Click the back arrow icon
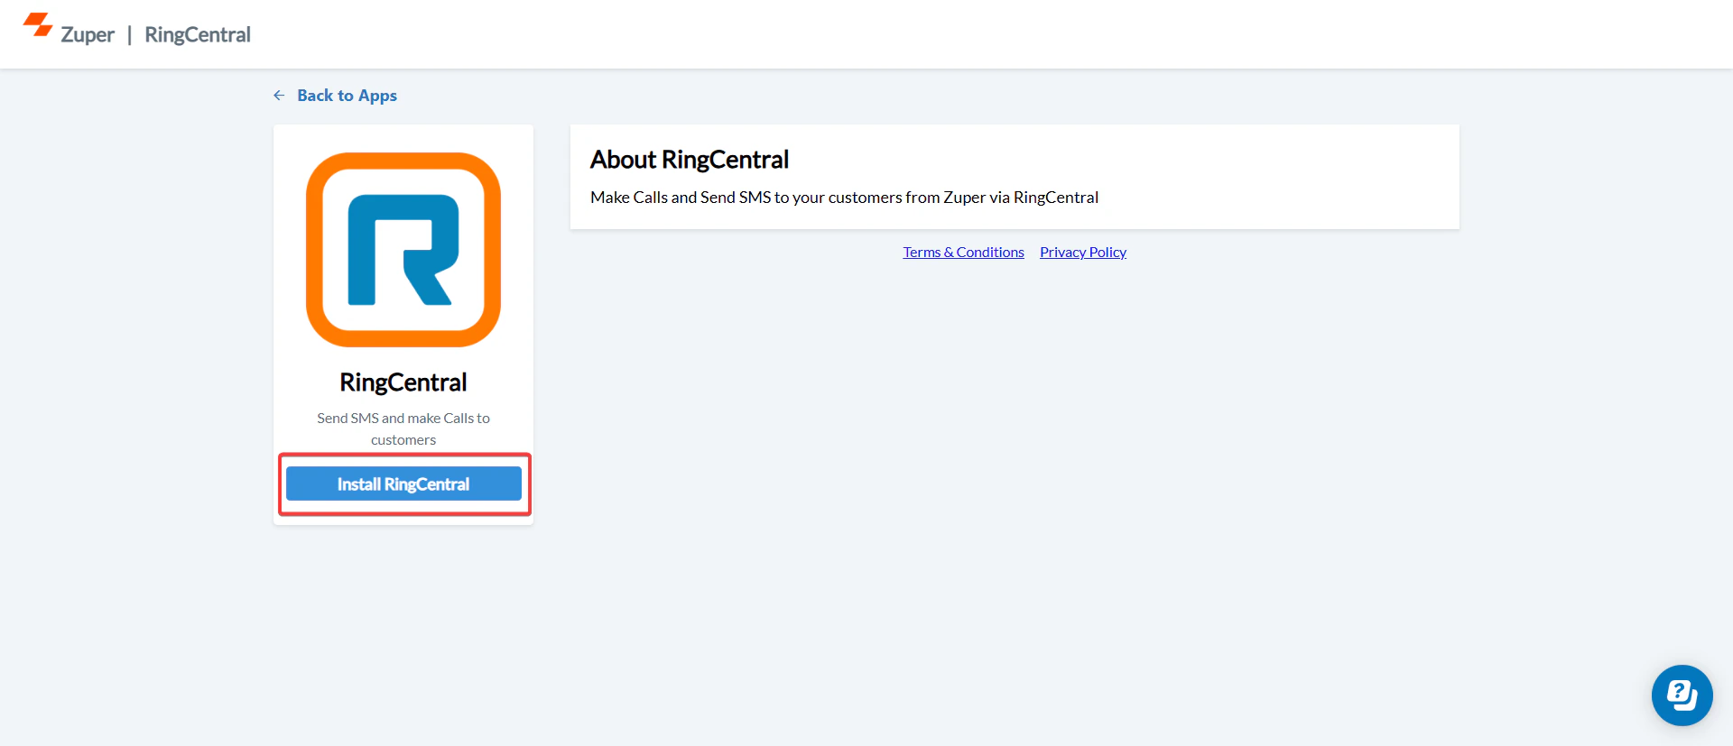This screenshot has width=1733, height=746. click(279, 96)
